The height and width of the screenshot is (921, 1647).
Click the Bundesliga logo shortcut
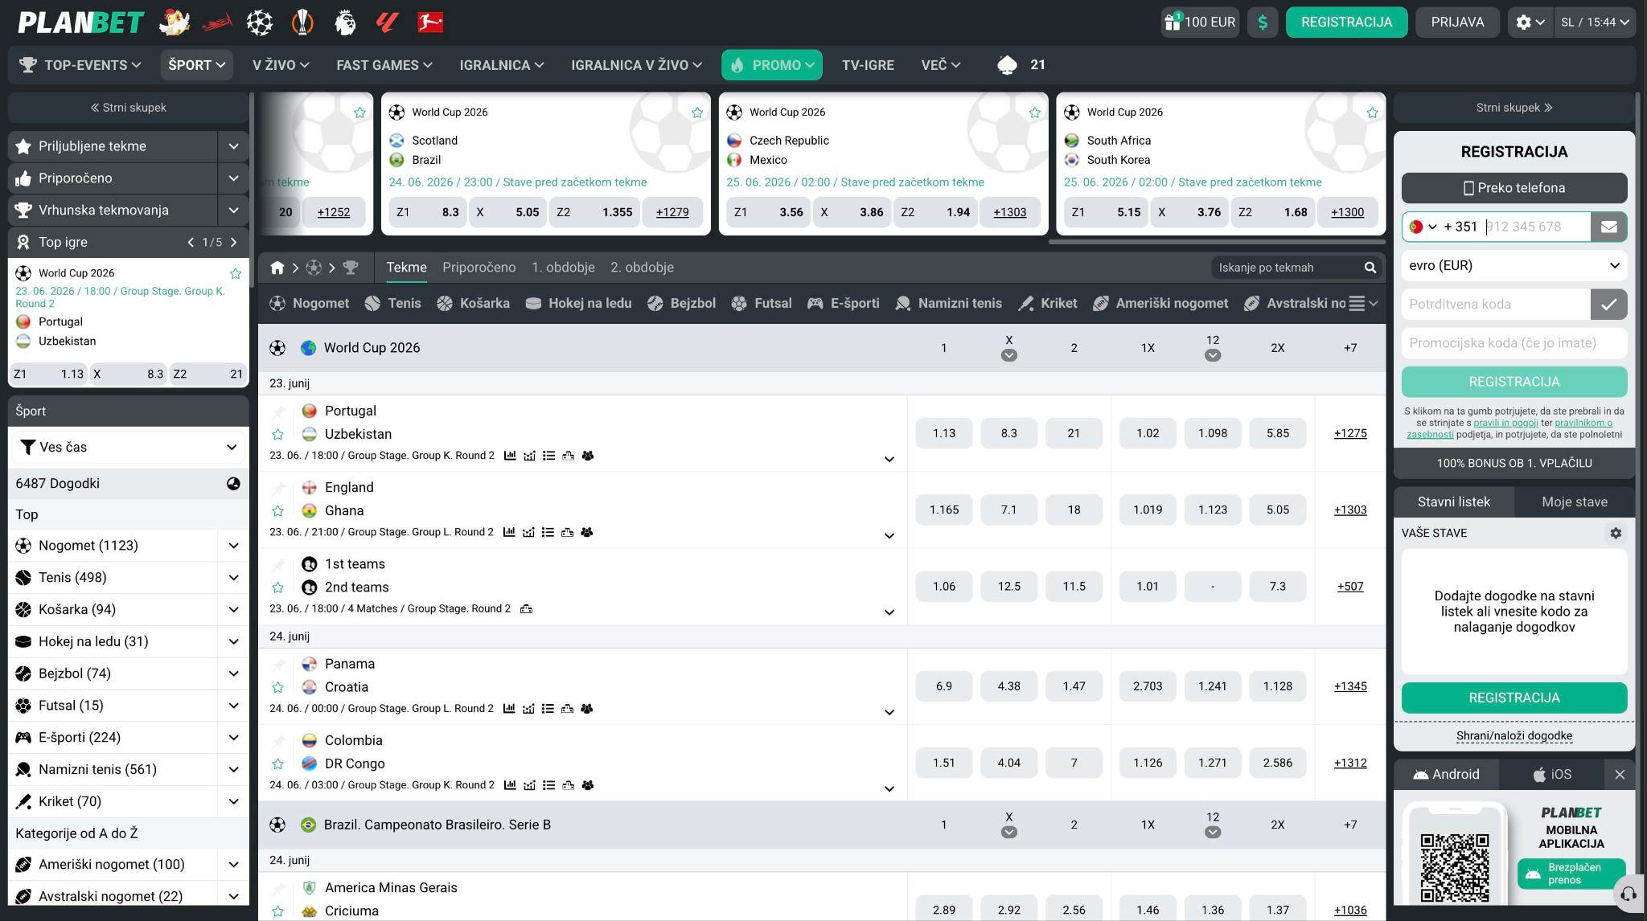(x=430, y=22)
